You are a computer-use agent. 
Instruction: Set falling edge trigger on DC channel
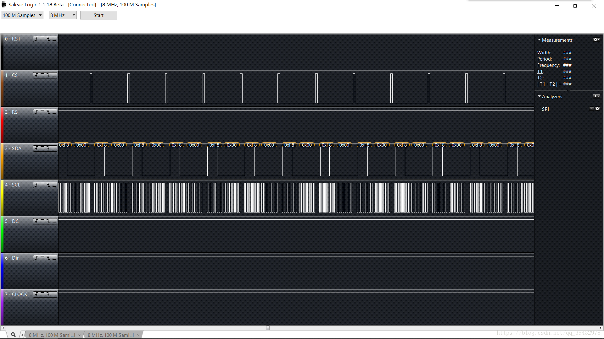(48, 221)
